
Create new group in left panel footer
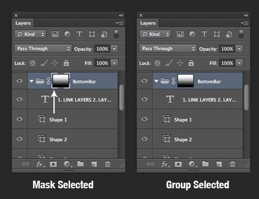(81, 164)
